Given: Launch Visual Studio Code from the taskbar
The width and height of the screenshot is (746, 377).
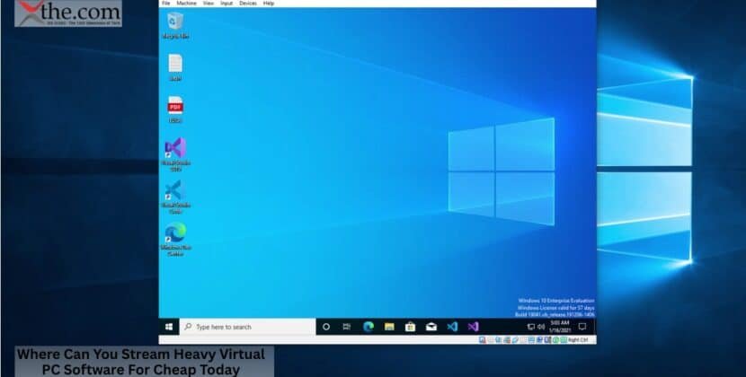Looking at the screenshot, I should [452, 327].
